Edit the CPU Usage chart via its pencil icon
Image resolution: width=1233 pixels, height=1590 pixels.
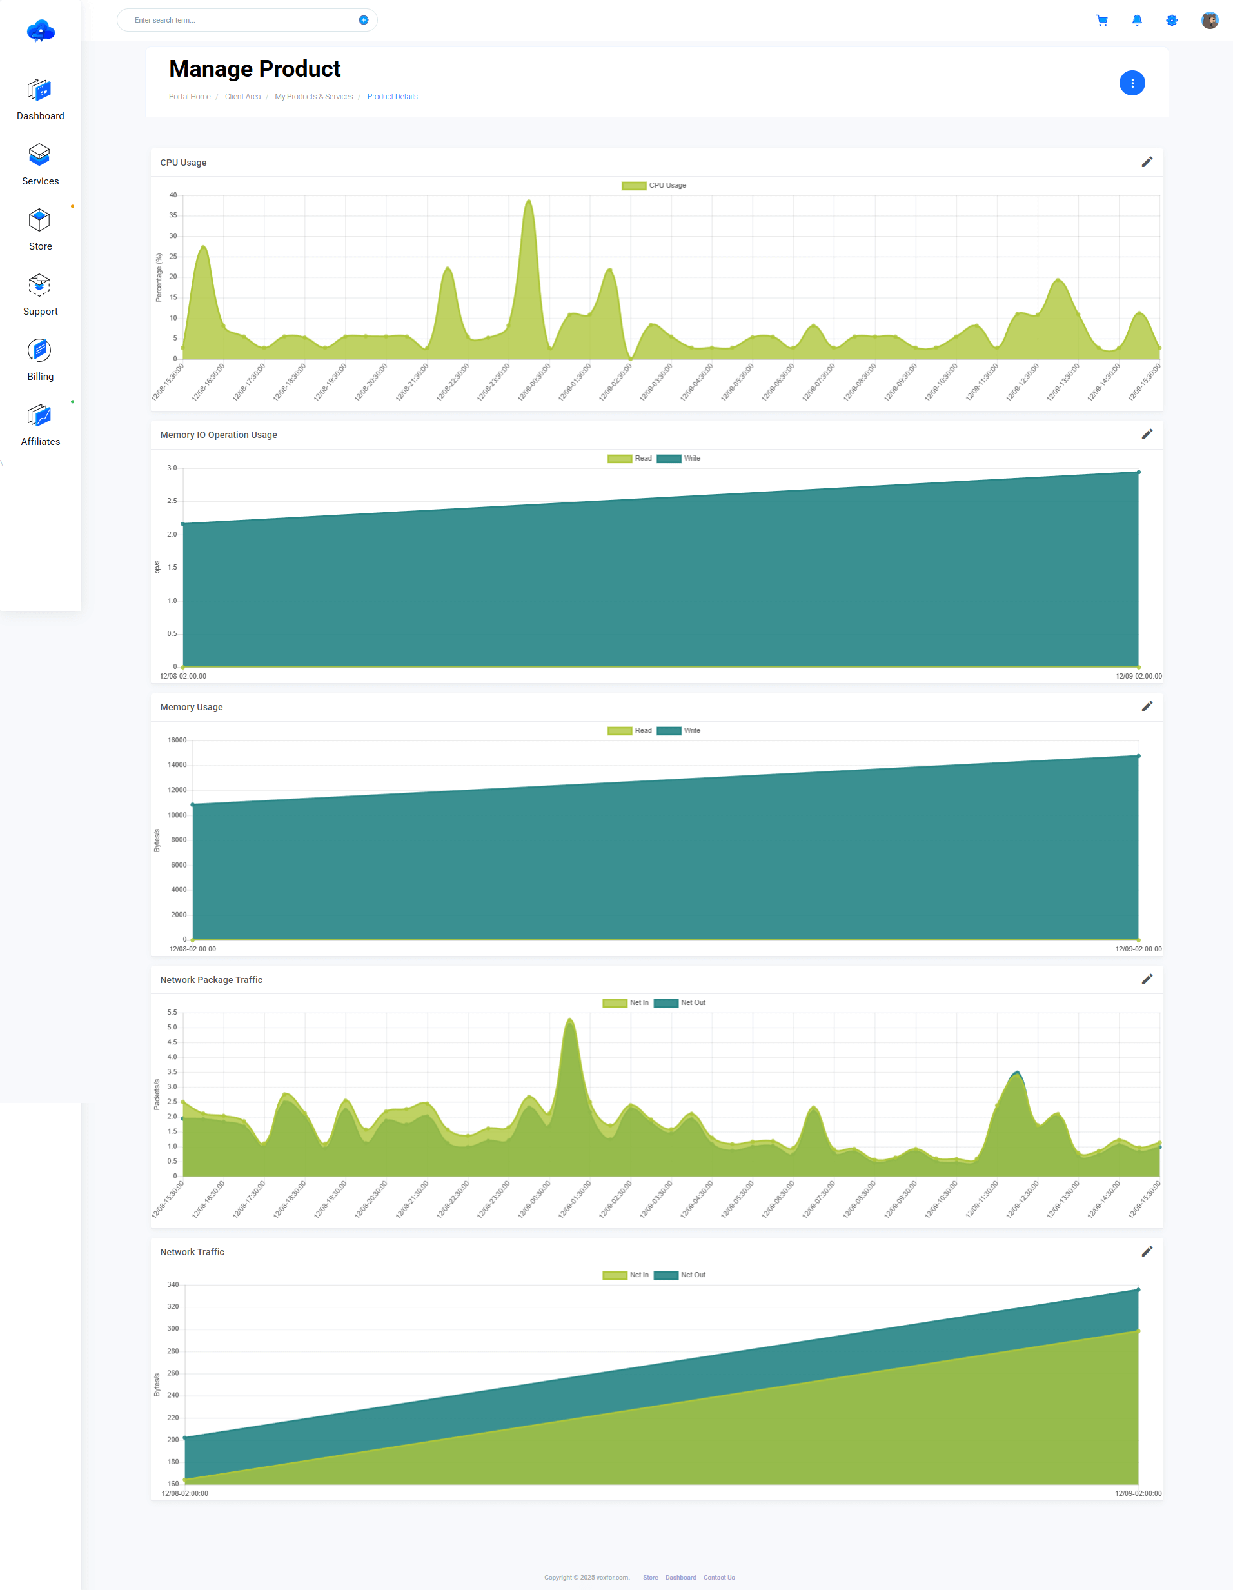(1147, 163)
